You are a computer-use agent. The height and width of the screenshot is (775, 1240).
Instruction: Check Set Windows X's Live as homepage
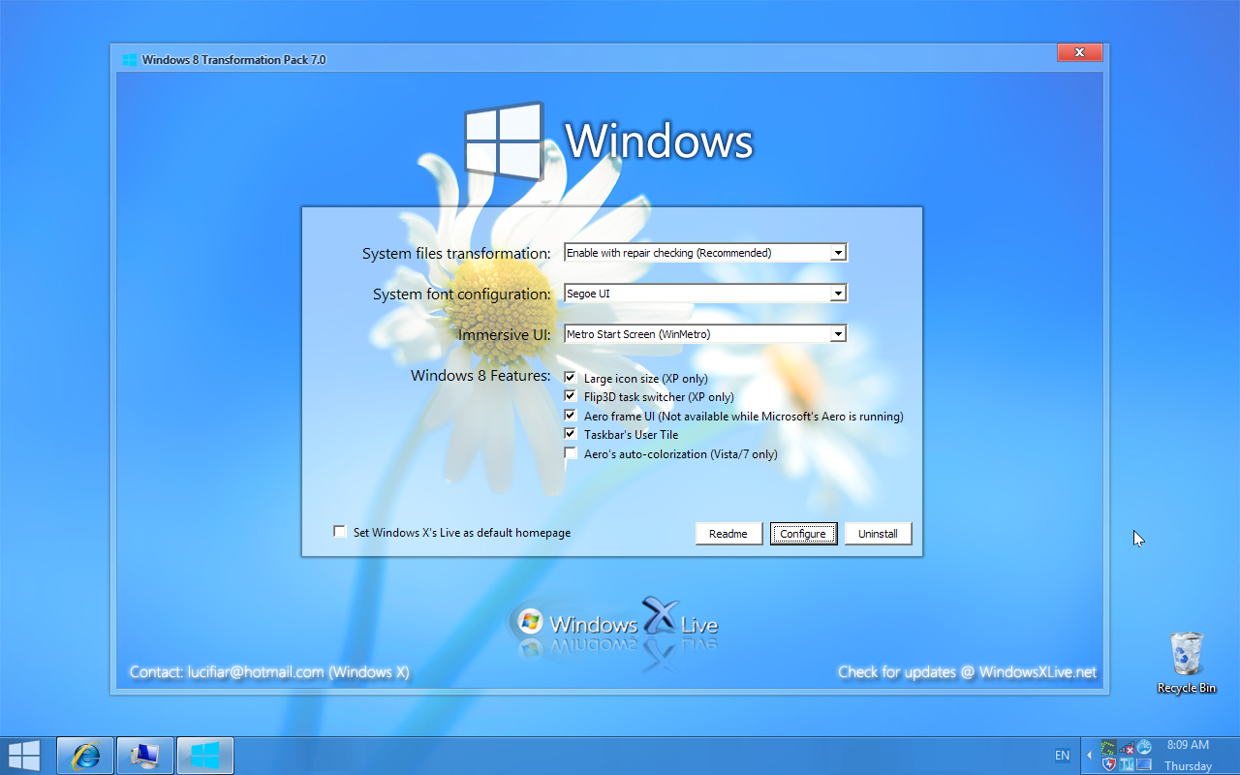click(x=339, y=532)
